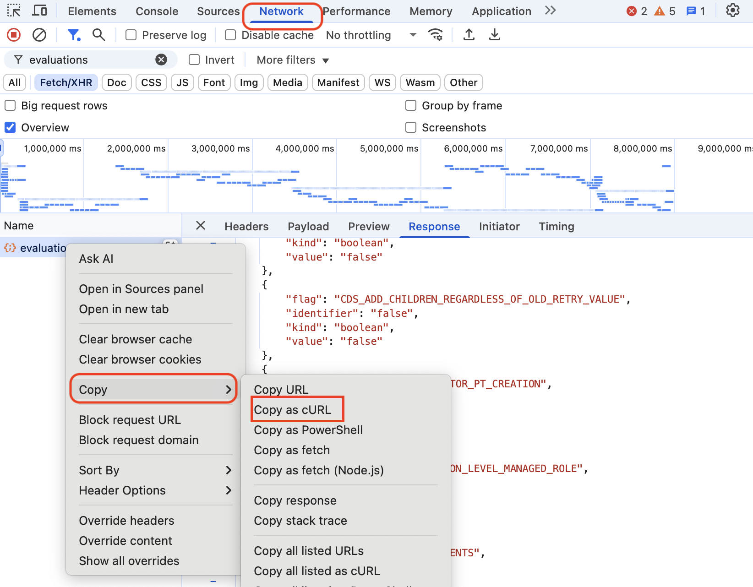Screen dimensions: 753x587
Task: Open network search with magnifier icon
Action: click(98, 35)
